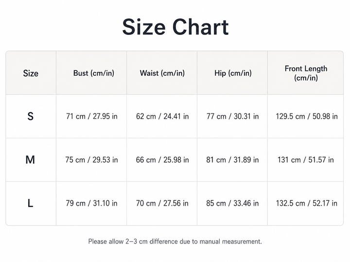Viewport: 350px width, 262px height.
Task: Click the 131 cm / 51.57 in cell
Action: tap(306, 160)
